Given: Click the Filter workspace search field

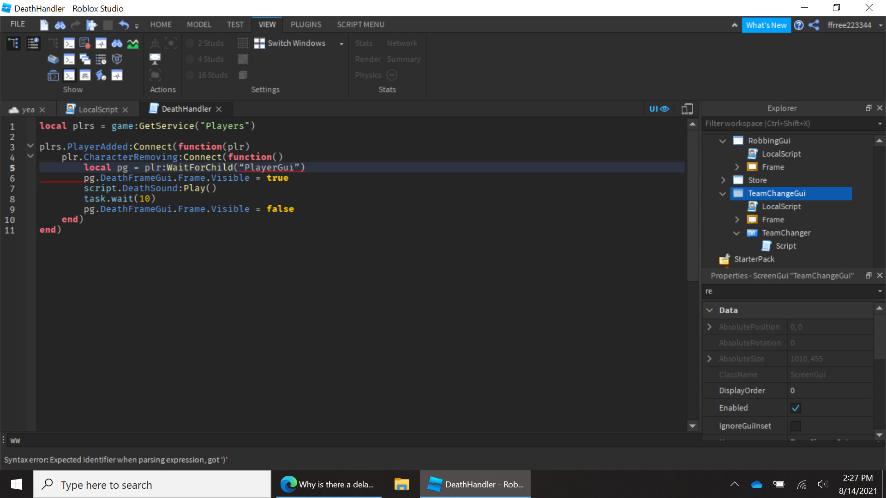Looking at the screenshot, I should pyautogui.click(x=789, y=123).
